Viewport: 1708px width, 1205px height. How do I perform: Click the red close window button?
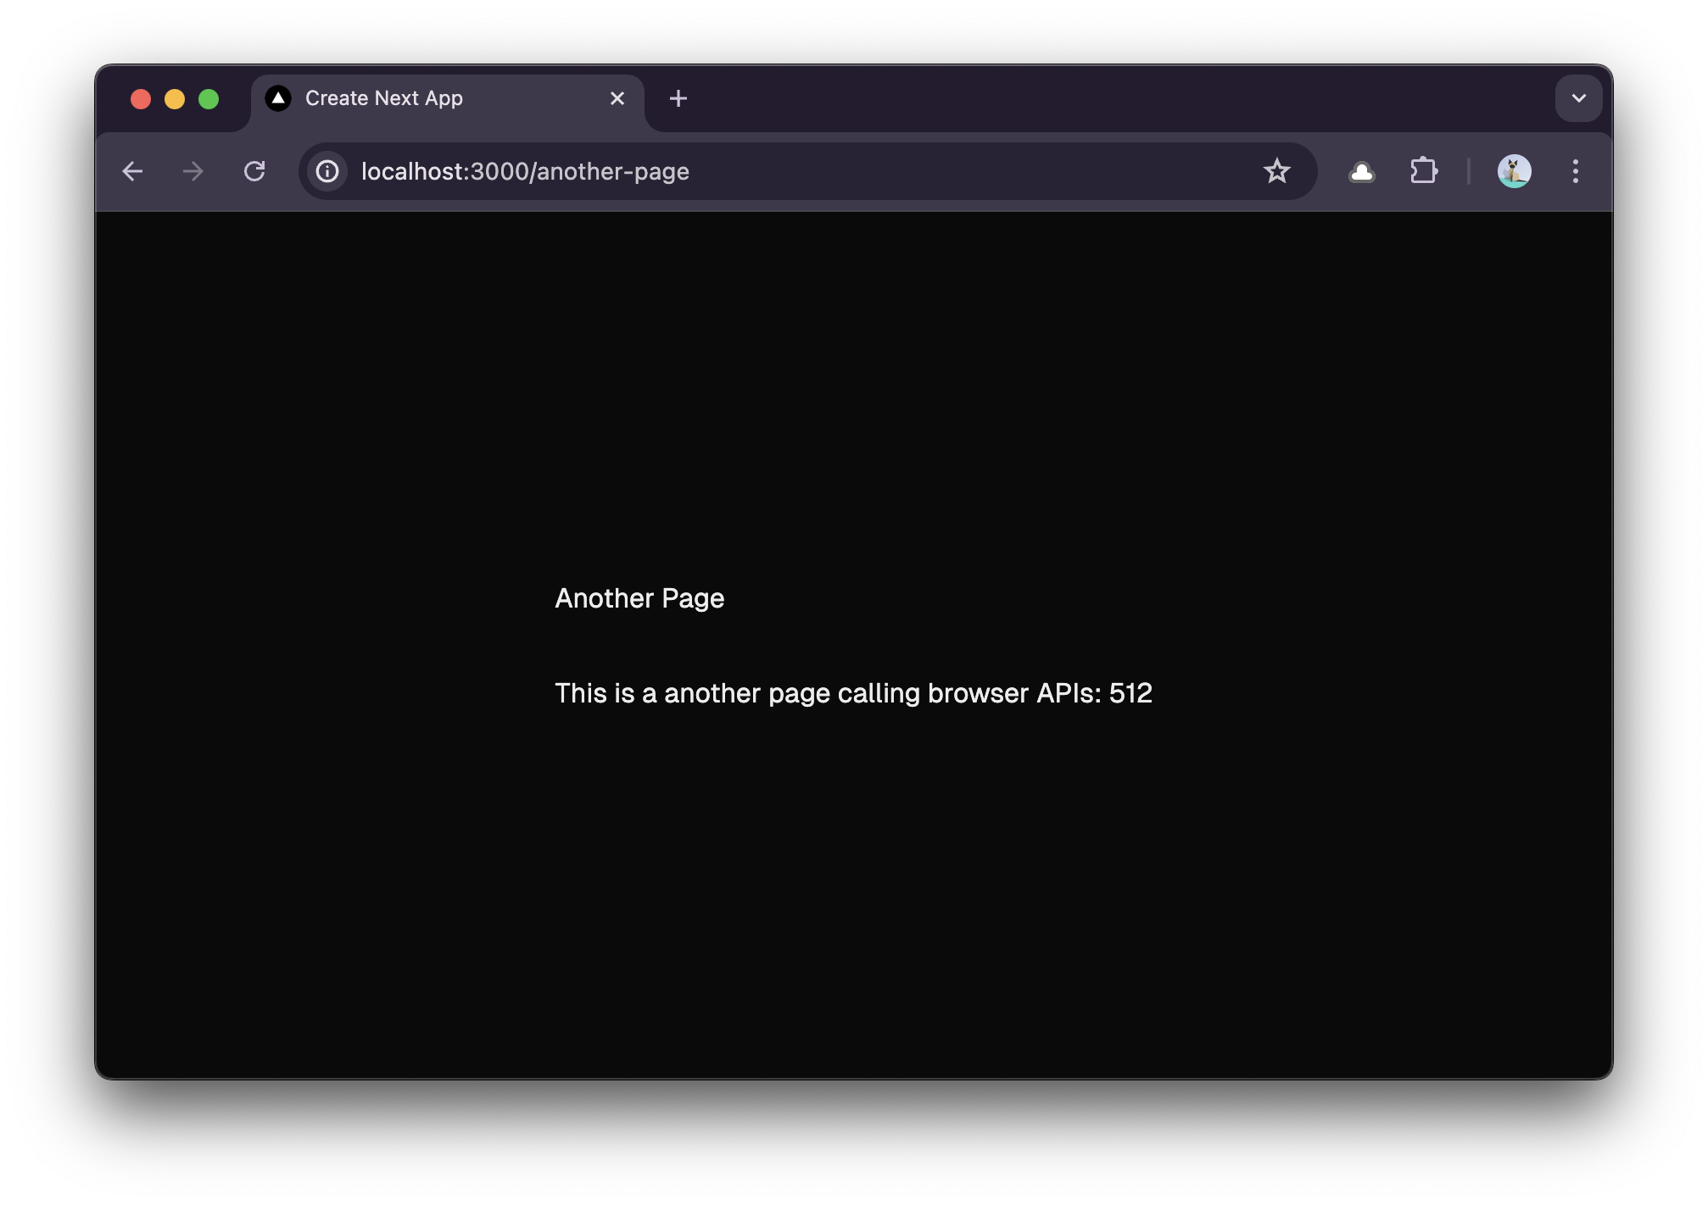[x=141, y=99]
